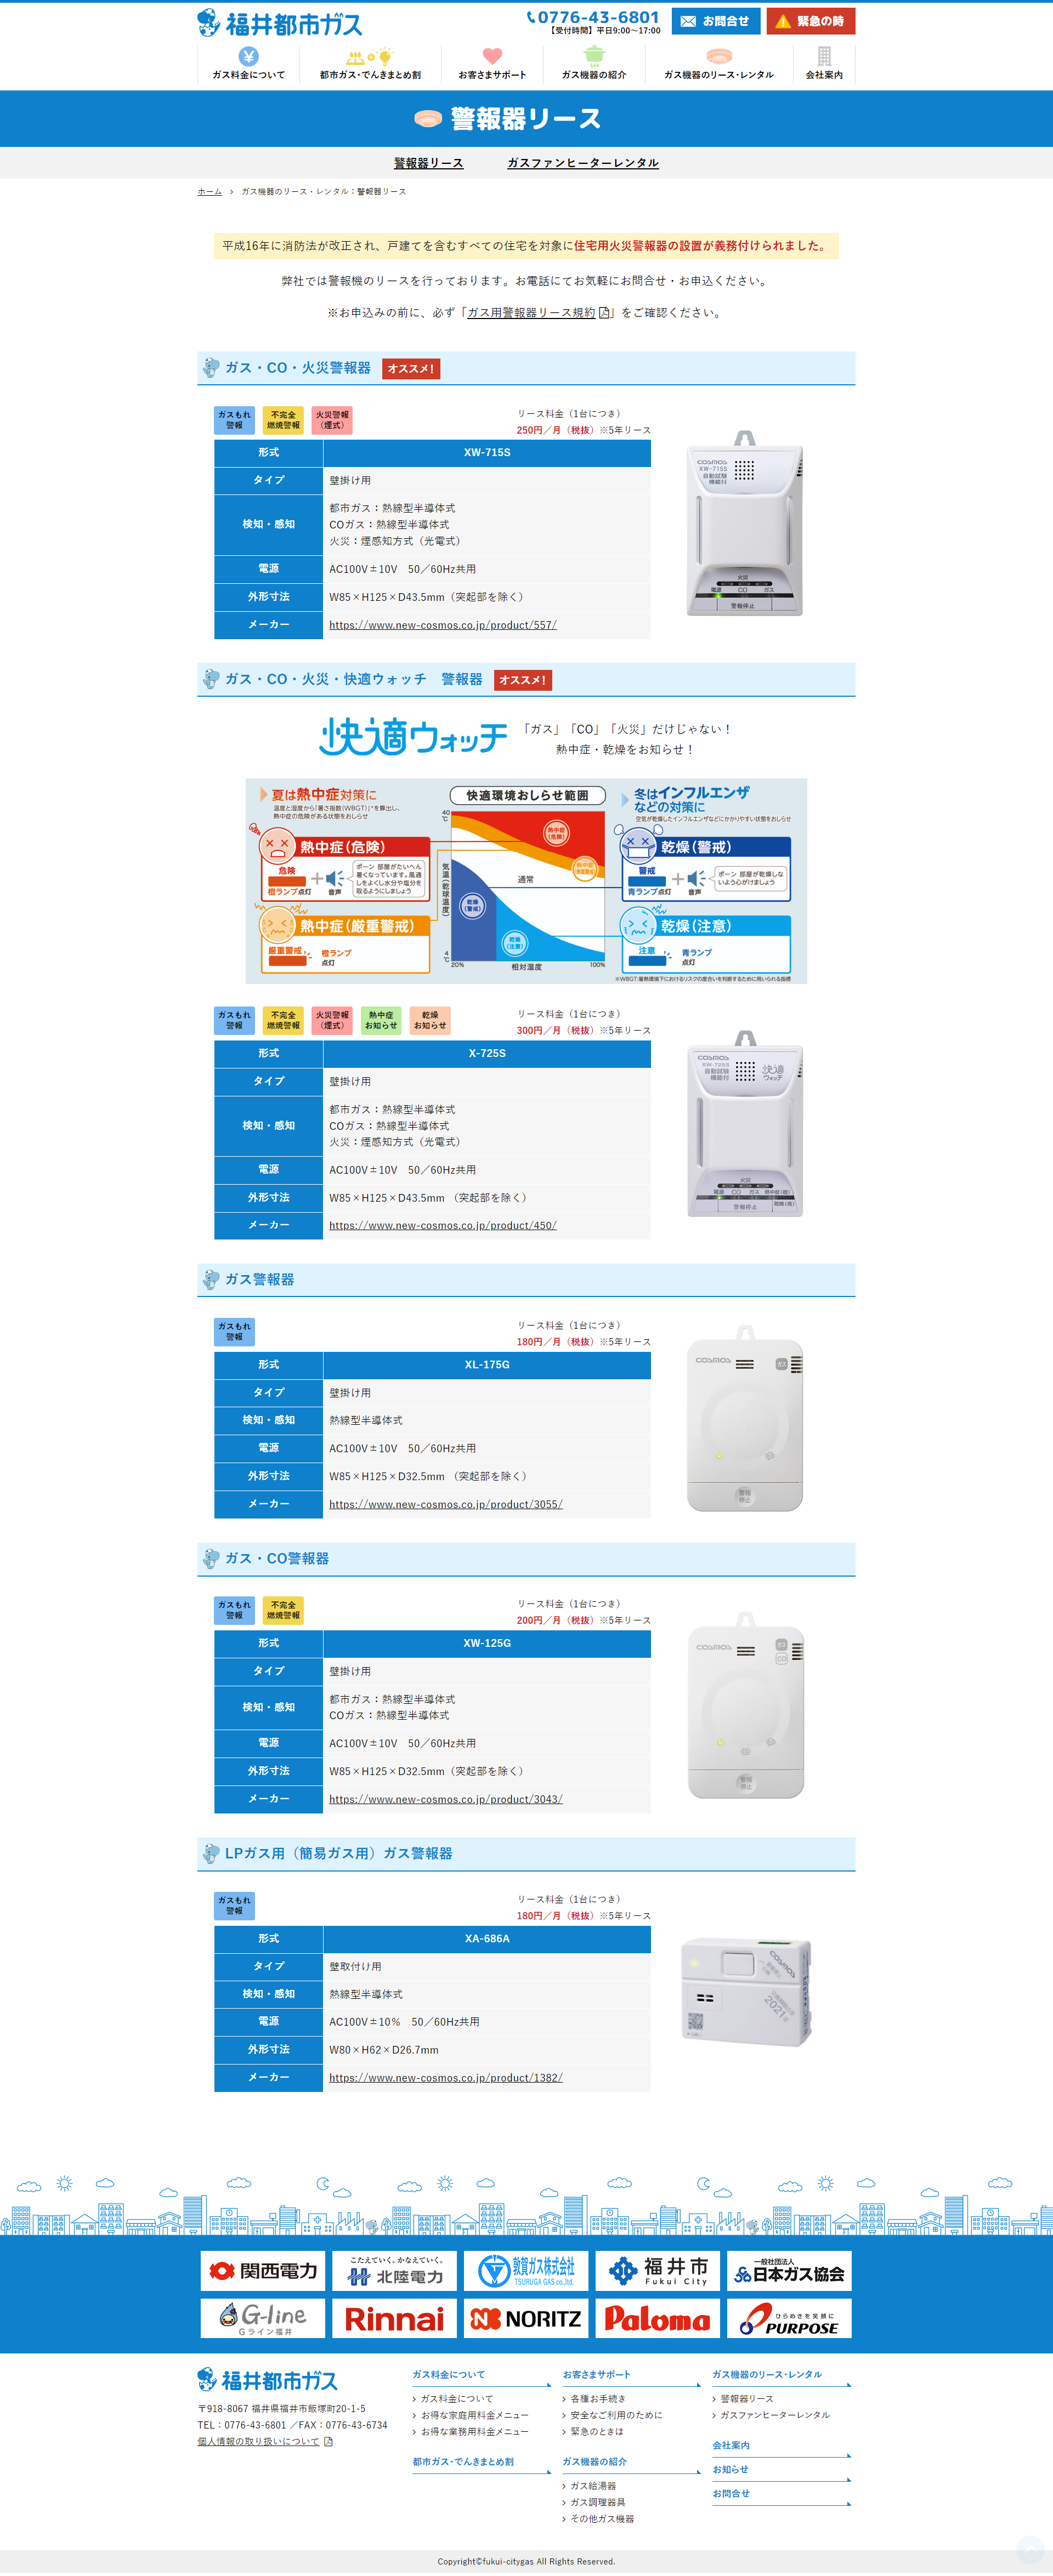Click the 関西電力 partner banner
1053x2576 pixels.
263,2271
